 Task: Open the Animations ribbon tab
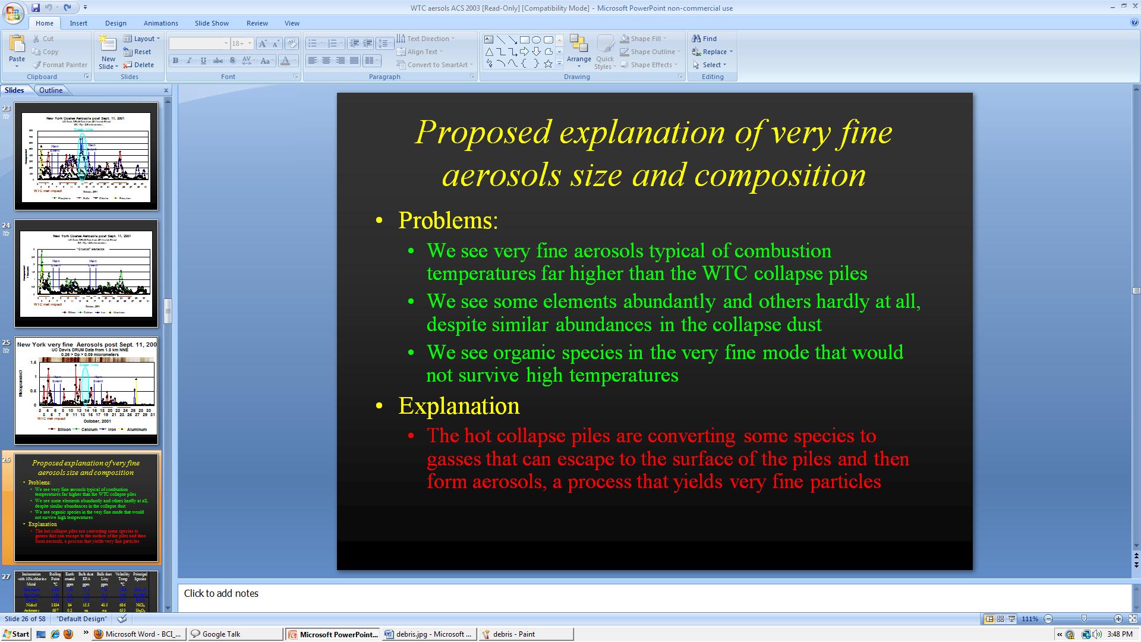tap(160, 23)
